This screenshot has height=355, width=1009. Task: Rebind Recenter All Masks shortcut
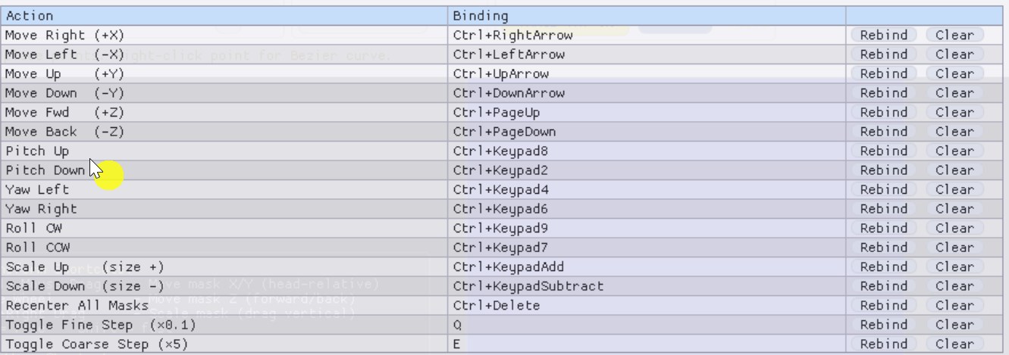point(883,306)
